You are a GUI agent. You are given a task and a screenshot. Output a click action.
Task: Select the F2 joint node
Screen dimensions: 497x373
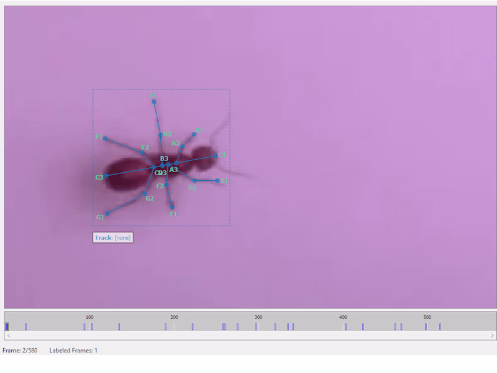coord(142,152)
